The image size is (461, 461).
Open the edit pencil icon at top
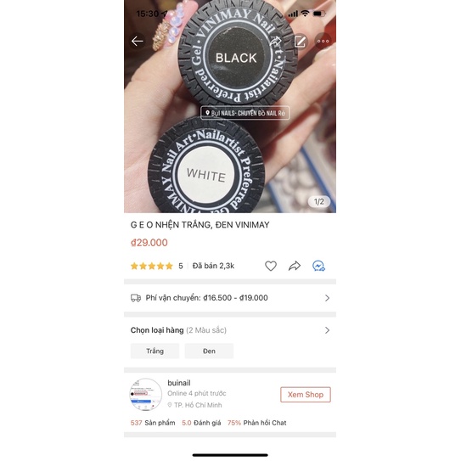point(301,41)
